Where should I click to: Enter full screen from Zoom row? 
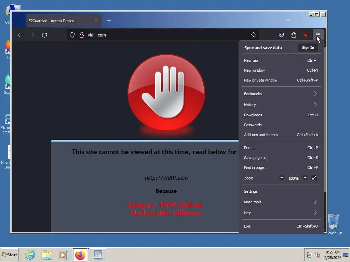tap(314, 178)
